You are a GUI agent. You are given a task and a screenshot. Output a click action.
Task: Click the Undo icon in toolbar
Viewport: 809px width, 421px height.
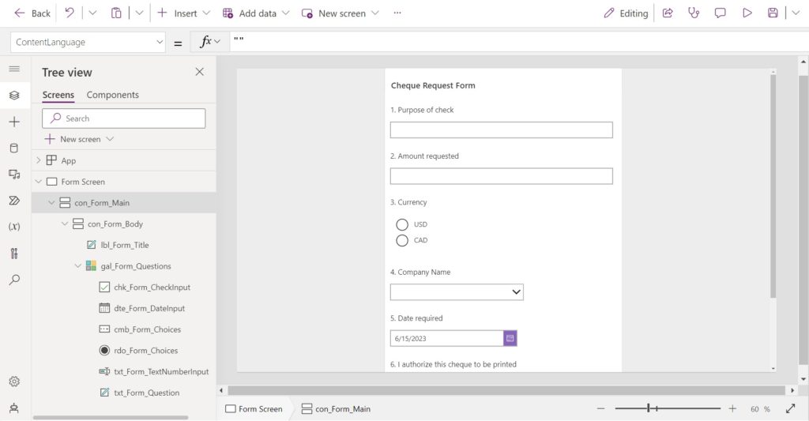70,13
